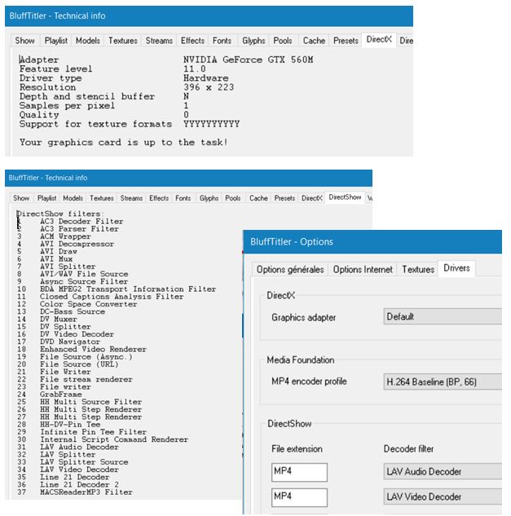This screenshot has height=516, width=511.
Task: Select DirectShow tab in lower Technical info
Action: [345, 198]
